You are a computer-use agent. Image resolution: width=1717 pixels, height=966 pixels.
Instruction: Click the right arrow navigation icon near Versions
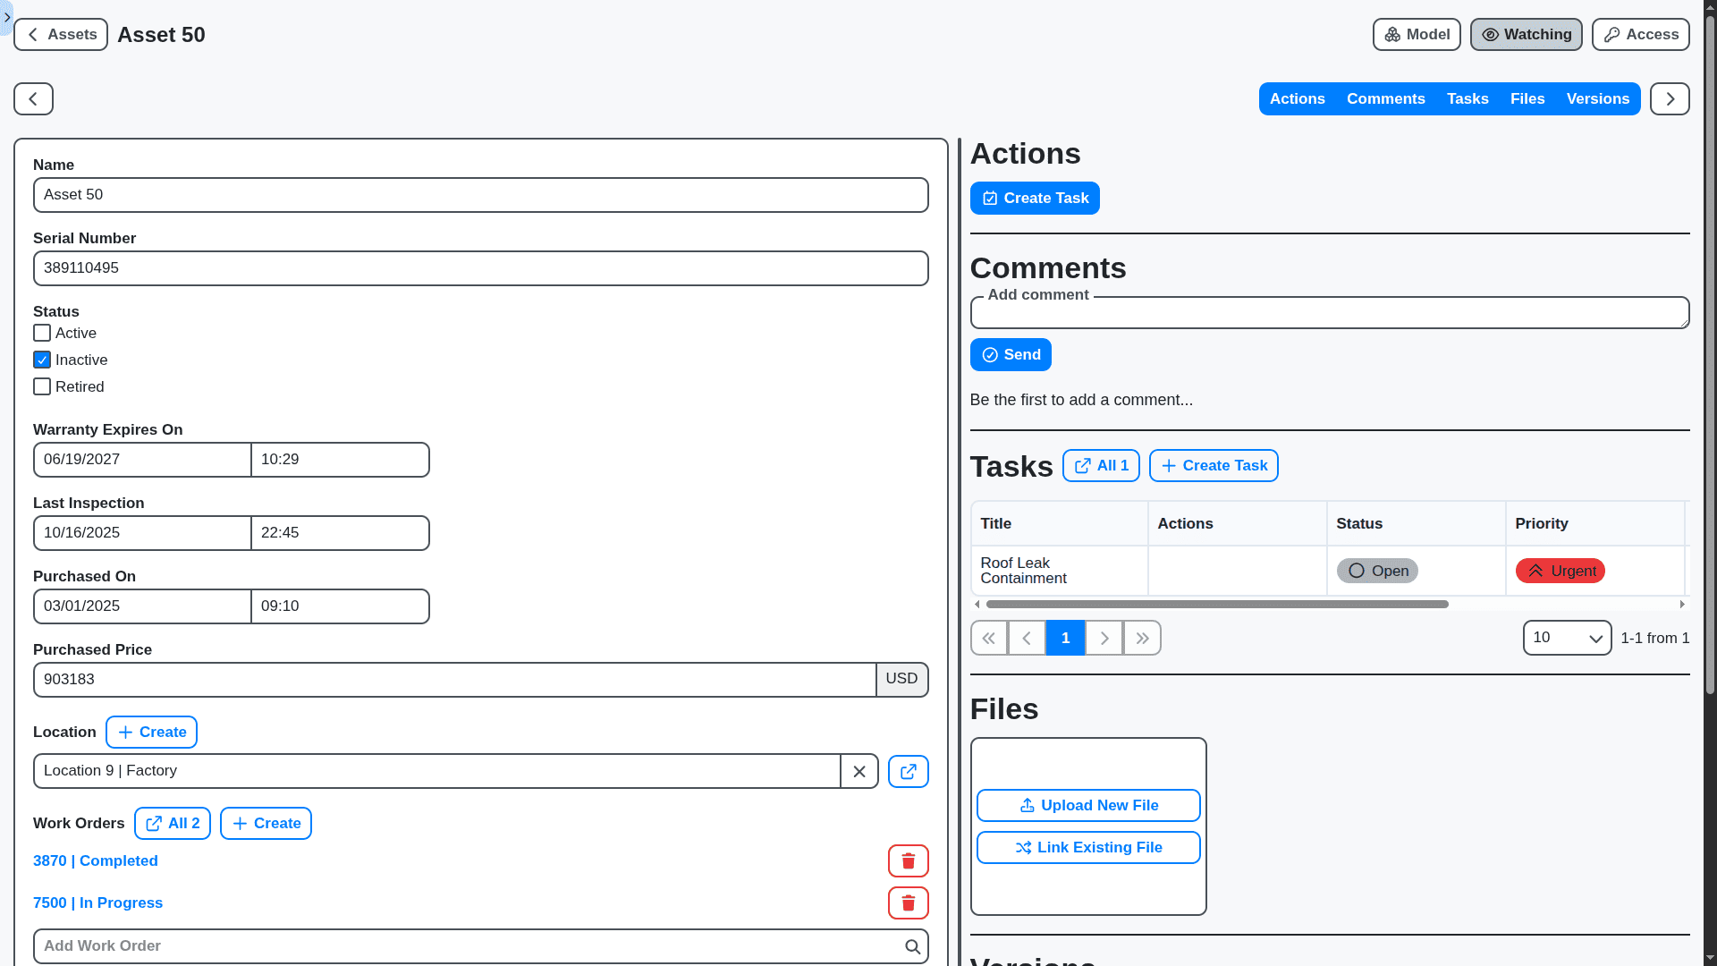click(x=1670, y=98)
